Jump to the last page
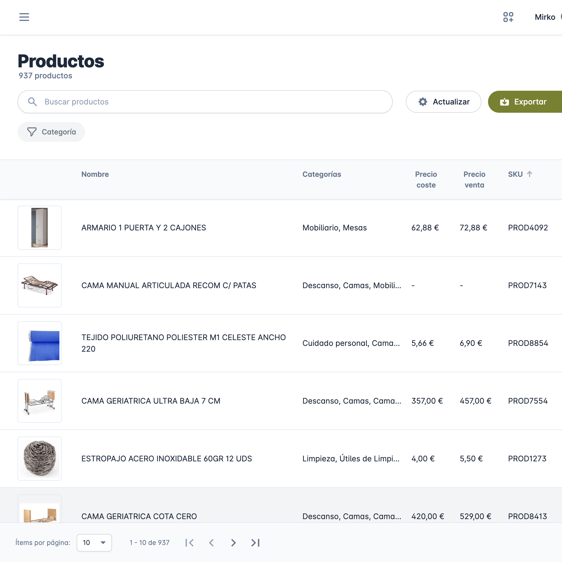562x562 pixels. tap(255, 542)
